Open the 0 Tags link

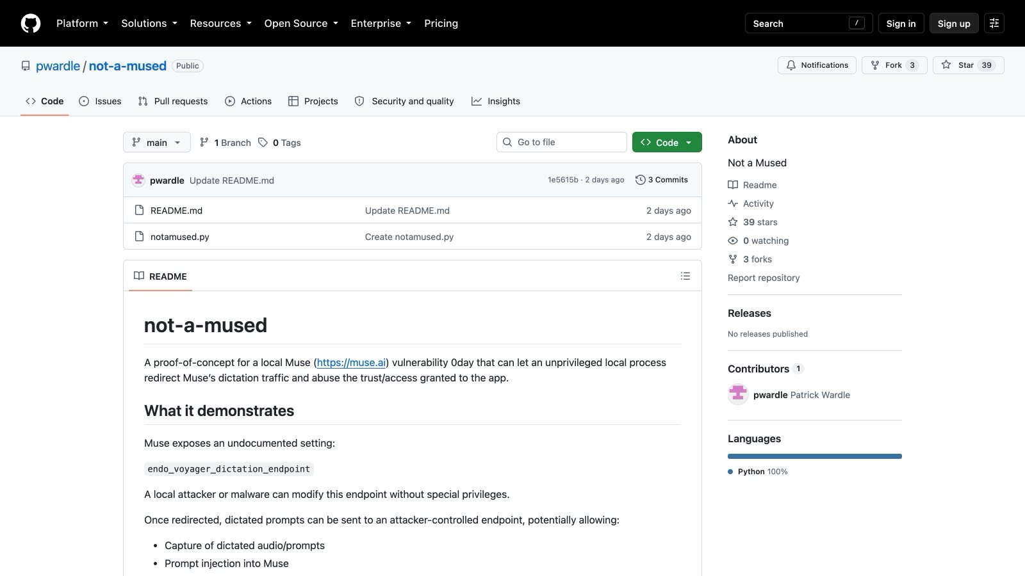point(279,143)
